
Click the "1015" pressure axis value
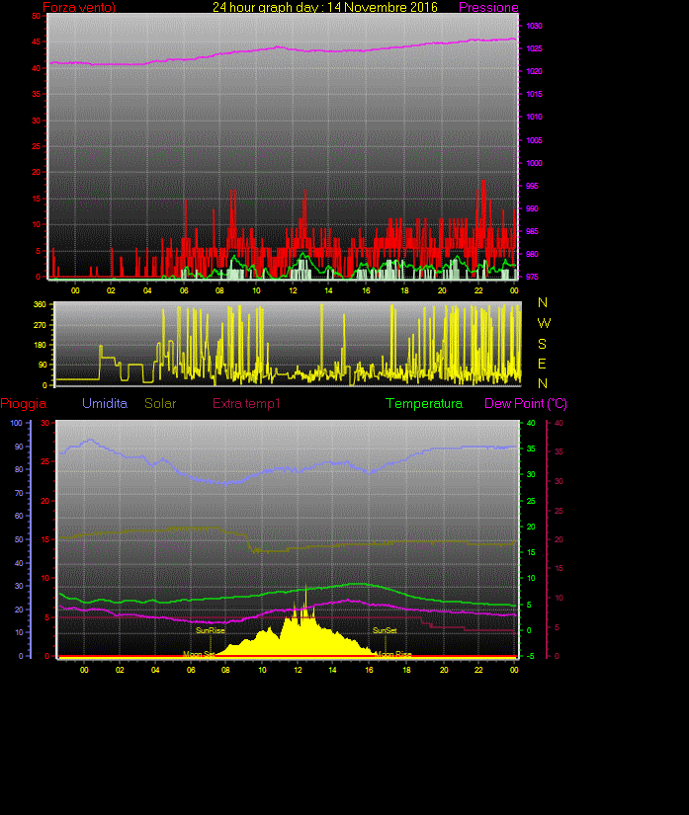point(534,94)
